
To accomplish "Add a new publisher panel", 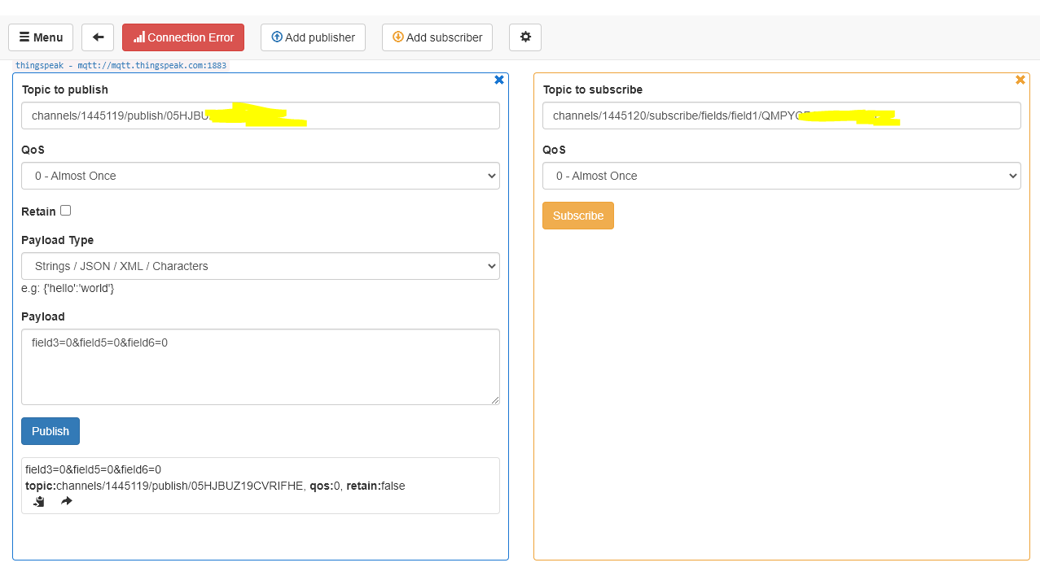I will (x=313, y=37).
